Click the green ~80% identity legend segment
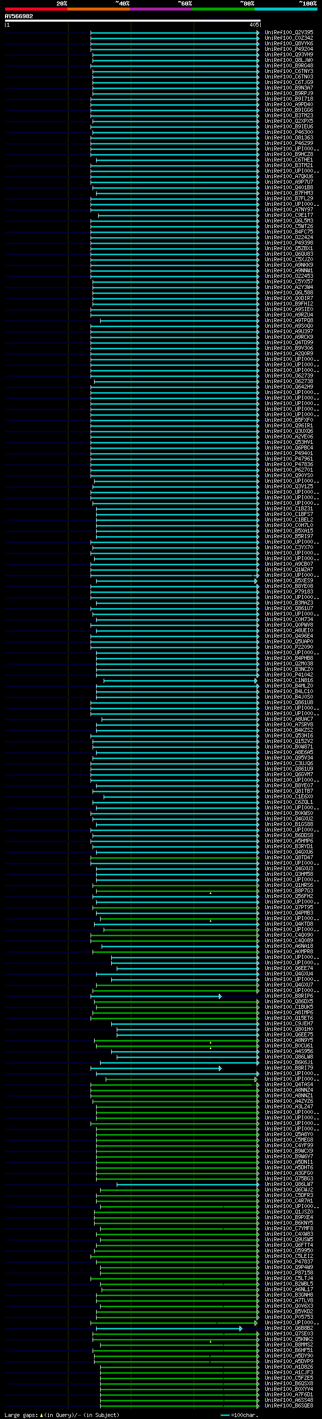 click(x=223, y=9)
